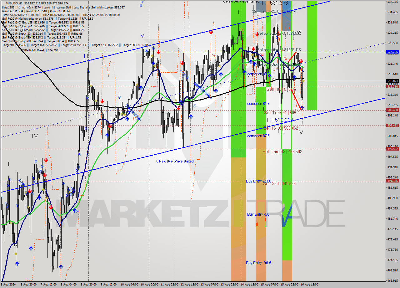This screenshot has width=400, height=288.
Task: Click the 'Sell 250 | 491.336' label
Action: (279, 183)
